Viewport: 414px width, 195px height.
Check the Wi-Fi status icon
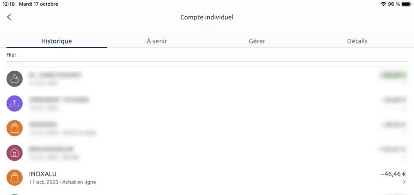tap(383, 4)
